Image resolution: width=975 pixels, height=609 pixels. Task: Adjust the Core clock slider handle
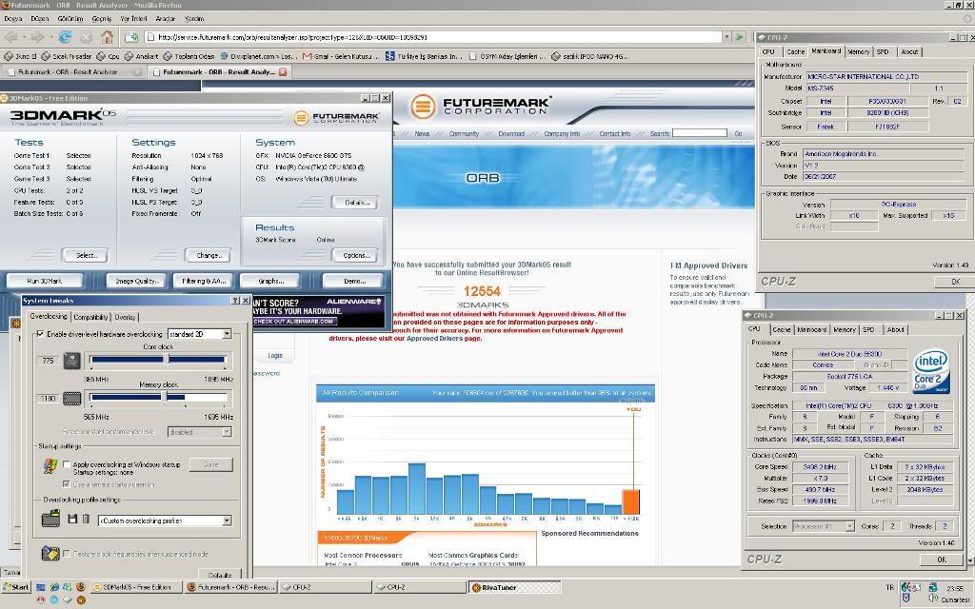pos(167,359)
